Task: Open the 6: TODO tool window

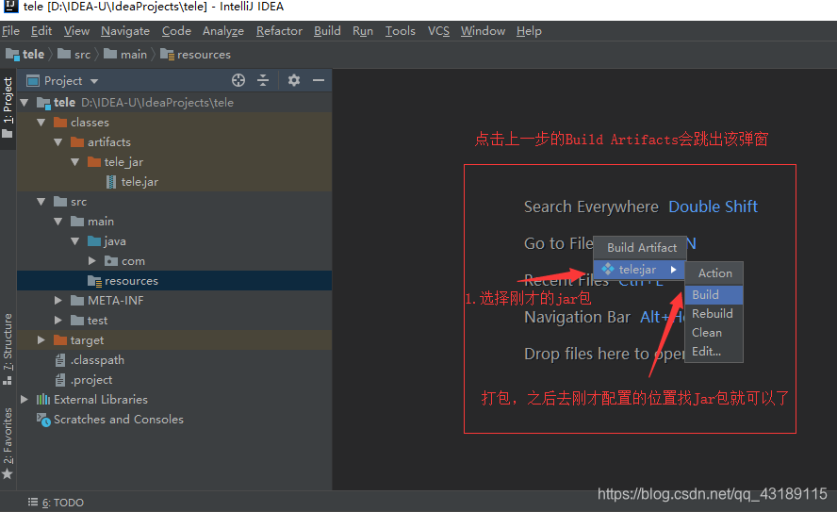Action: pos(56,503)
